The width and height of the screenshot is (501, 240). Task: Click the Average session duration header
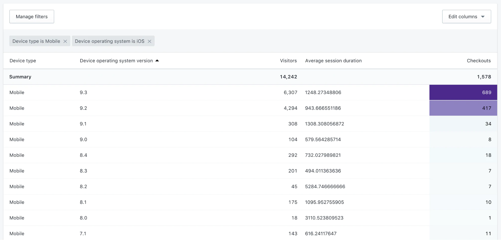click(333, 61)
